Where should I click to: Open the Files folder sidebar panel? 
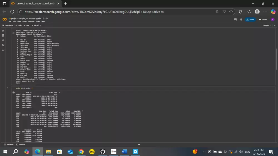pos(3,50)
